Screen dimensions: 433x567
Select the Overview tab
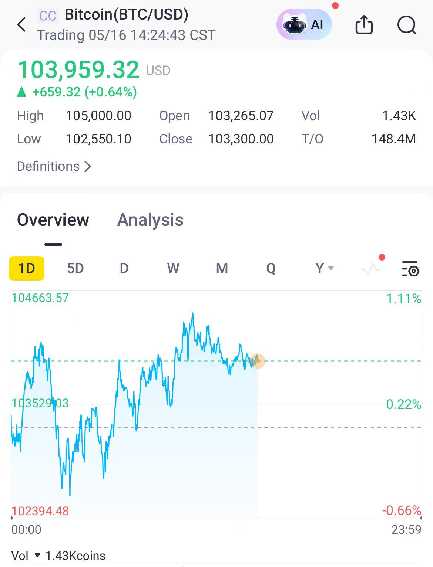53,220
